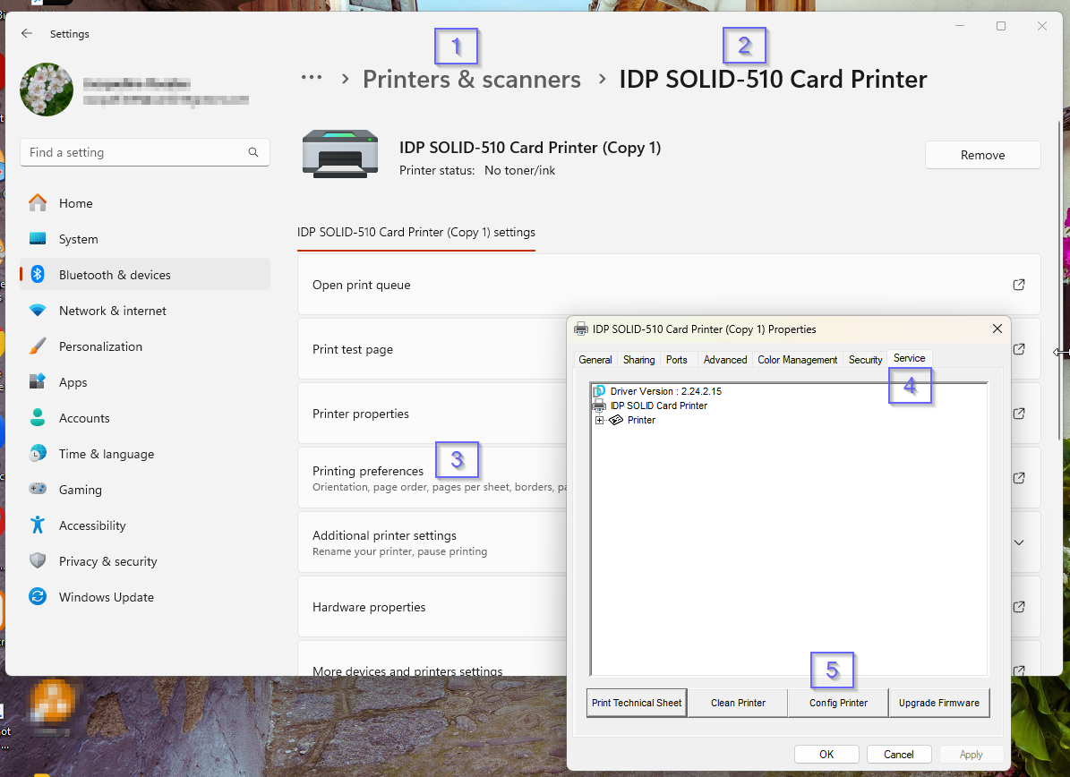Expand the Printer tree node
The image size is (1070, 777).
click(x=599, y=420)
